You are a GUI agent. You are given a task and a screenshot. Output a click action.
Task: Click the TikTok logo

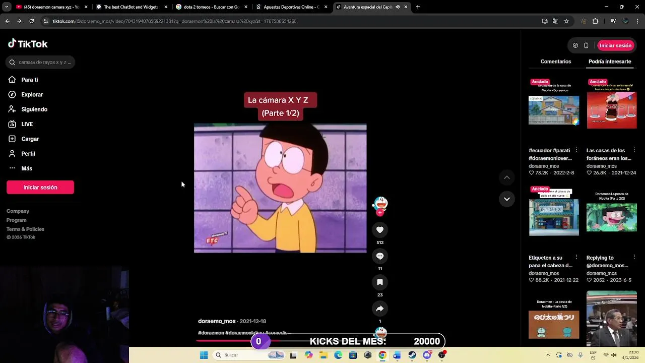(x=28, y=44)
